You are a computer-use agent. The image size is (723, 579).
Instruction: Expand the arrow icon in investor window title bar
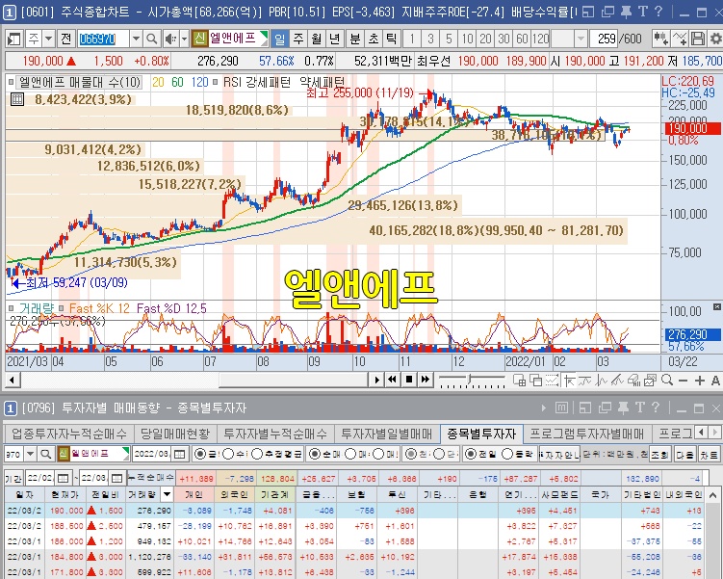[x=544, y=408]
